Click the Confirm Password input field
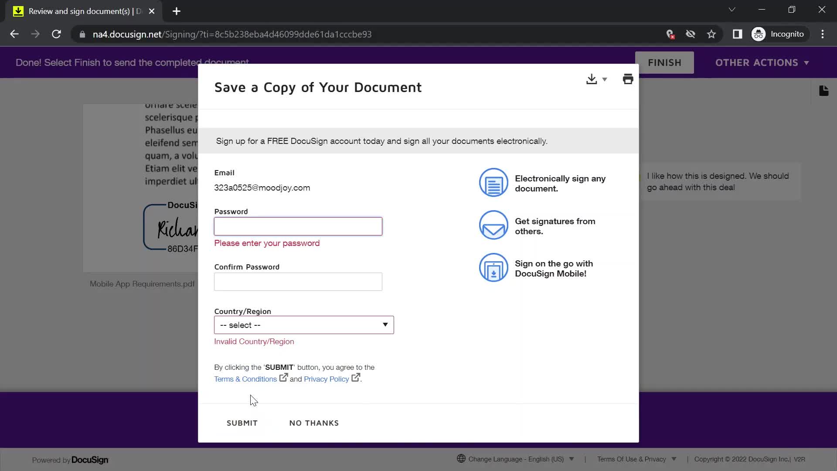Image resolution: width=837 pixels, height=471 pixels. pyautogui.click(x=298, y=282)
